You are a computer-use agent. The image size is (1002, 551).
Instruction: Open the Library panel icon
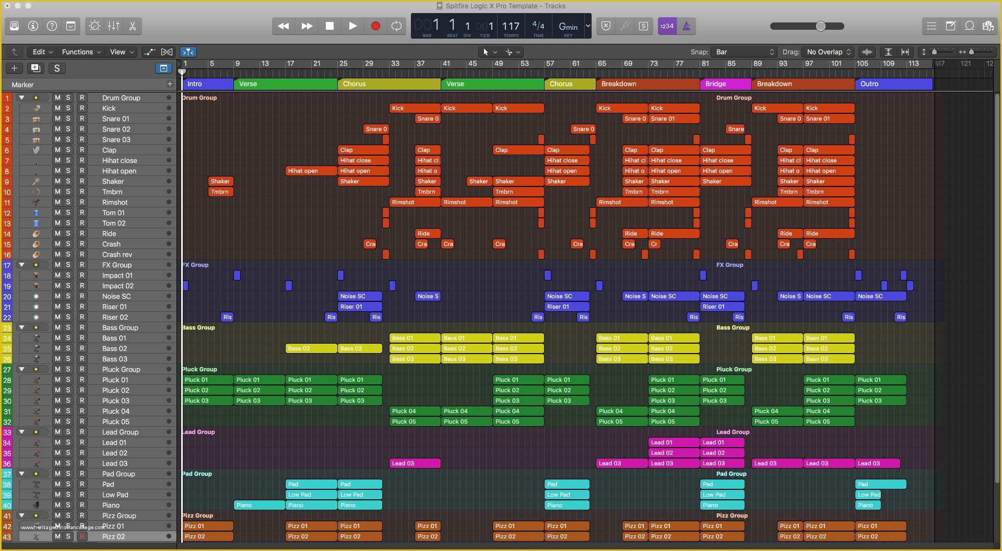coord(15,26)
